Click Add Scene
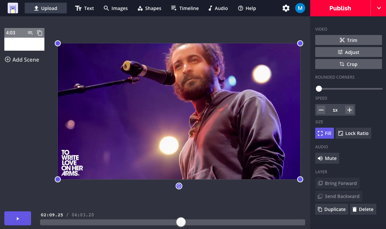Image resolution: width=386 pixels, height=229 pixels. [22, 60]
